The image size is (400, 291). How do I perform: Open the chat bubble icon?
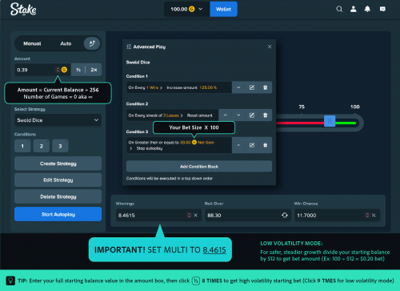[x=382, y=9]
